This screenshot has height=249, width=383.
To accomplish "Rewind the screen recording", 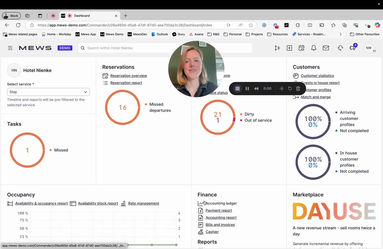I will click(x=256, y=89).
